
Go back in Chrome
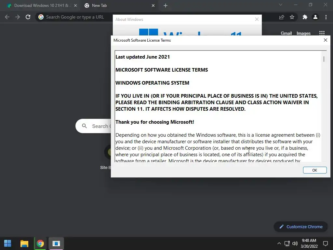click(7, 17)
